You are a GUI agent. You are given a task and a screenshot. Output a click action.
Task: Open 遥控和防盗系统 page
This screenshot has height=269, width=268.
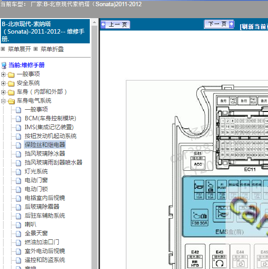(45, 260)
